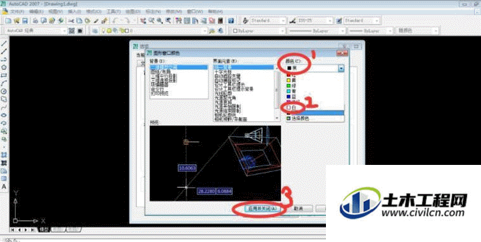Viewport: 481px width, 242px height.
Task: Click the Open file icon
Action: coord(16,21)
